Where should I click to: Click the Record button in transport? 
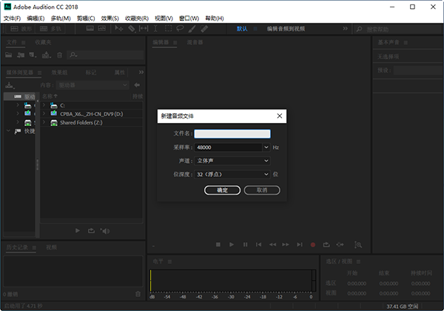pyautogui.click(x=313, y=244)
